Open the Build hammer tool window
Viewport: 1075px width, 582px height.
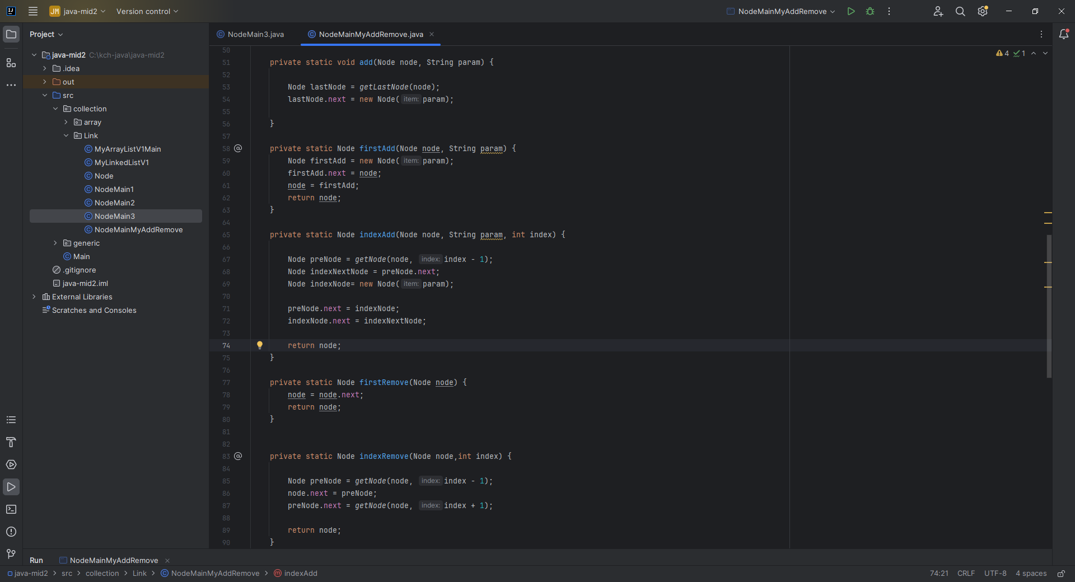click(11, 442)
